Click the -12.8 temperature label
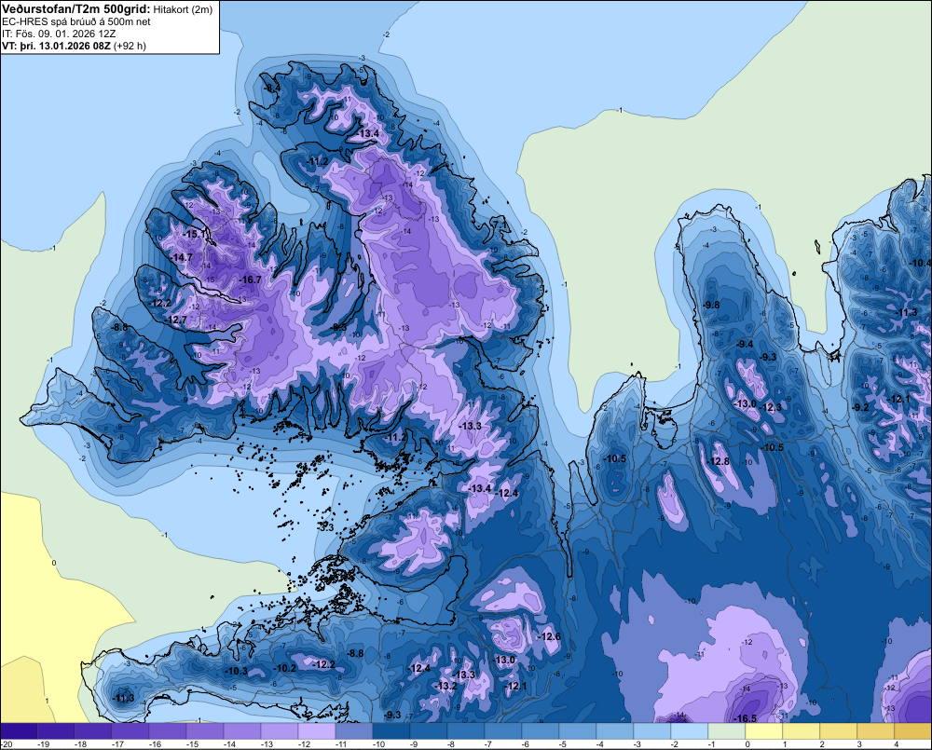 (x=718, y=462)
